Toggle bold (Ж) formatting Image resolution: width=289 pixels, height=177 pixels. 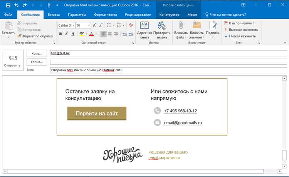point(60,34)
